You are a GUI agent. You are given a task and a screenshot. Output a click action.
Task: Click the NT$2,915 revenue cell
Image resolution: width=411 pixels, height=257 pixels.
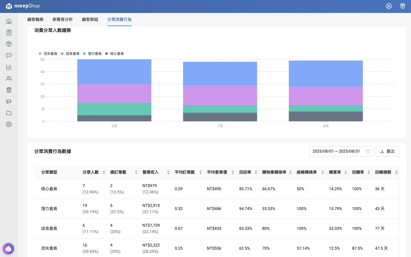151,206
